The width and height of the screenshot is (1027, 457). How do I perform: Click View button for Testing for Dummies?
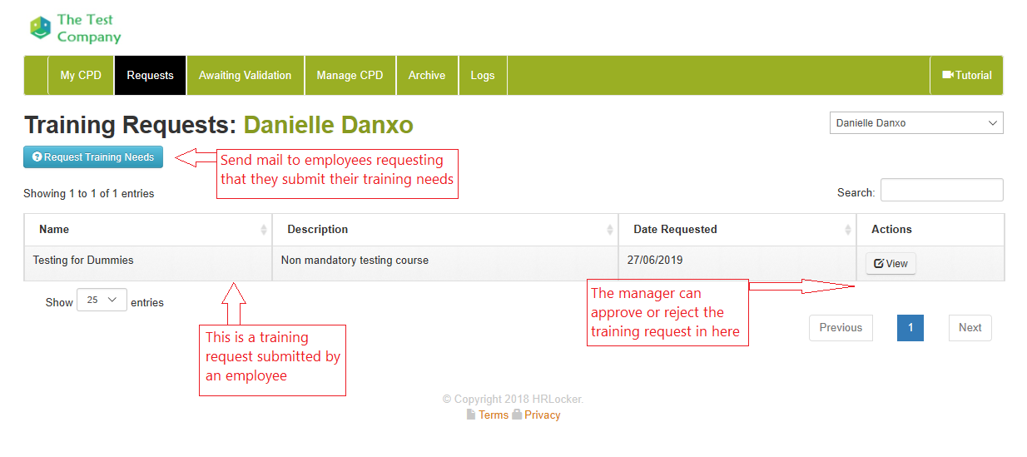coord(891,264)
